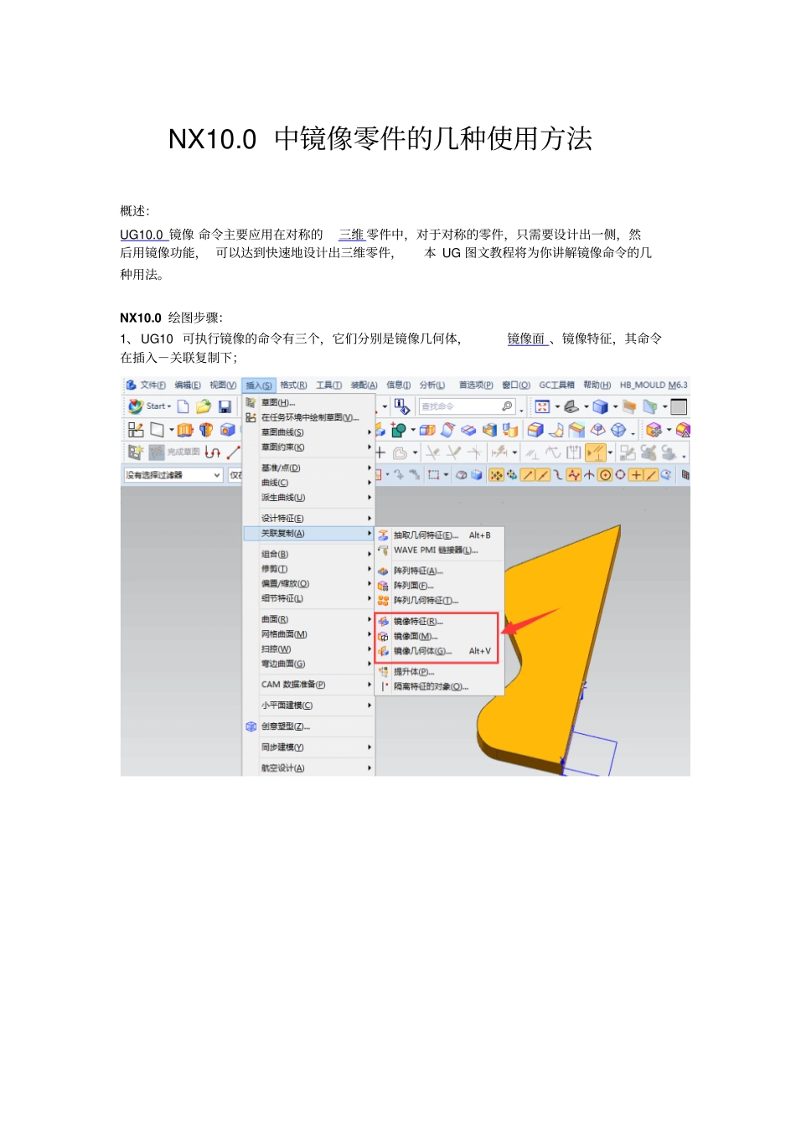Screen dimensions: 796x1127
Task: Open the GC工具箱 menu
Action: pos(556,385)
